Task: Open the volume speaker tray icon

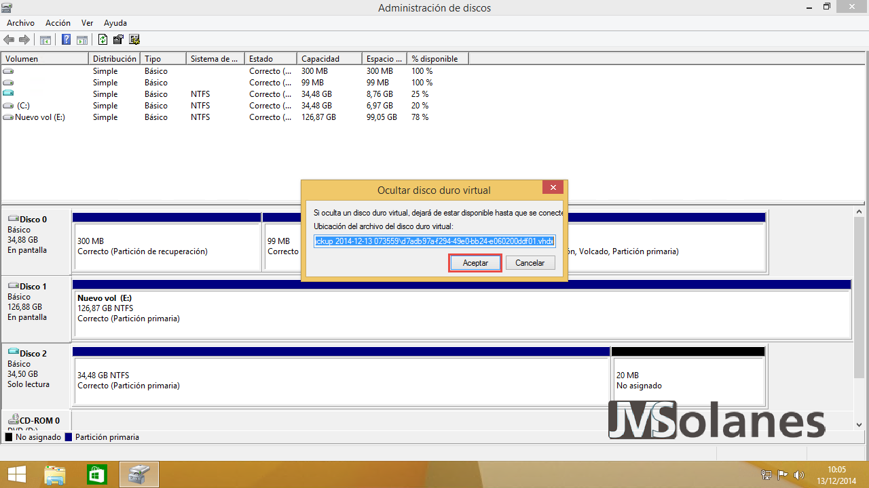Action: pos(799,475)
